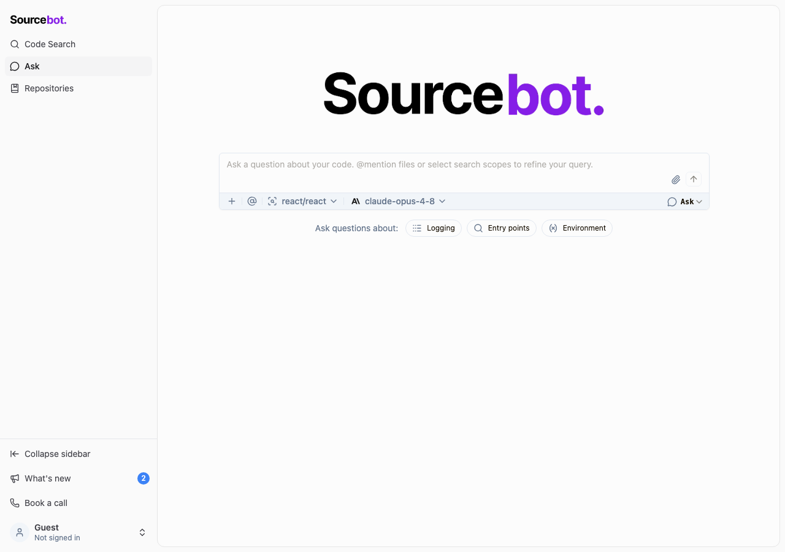The image size is (785, 552).
Task: Open What's new announcements
Action: pos(78,478)
